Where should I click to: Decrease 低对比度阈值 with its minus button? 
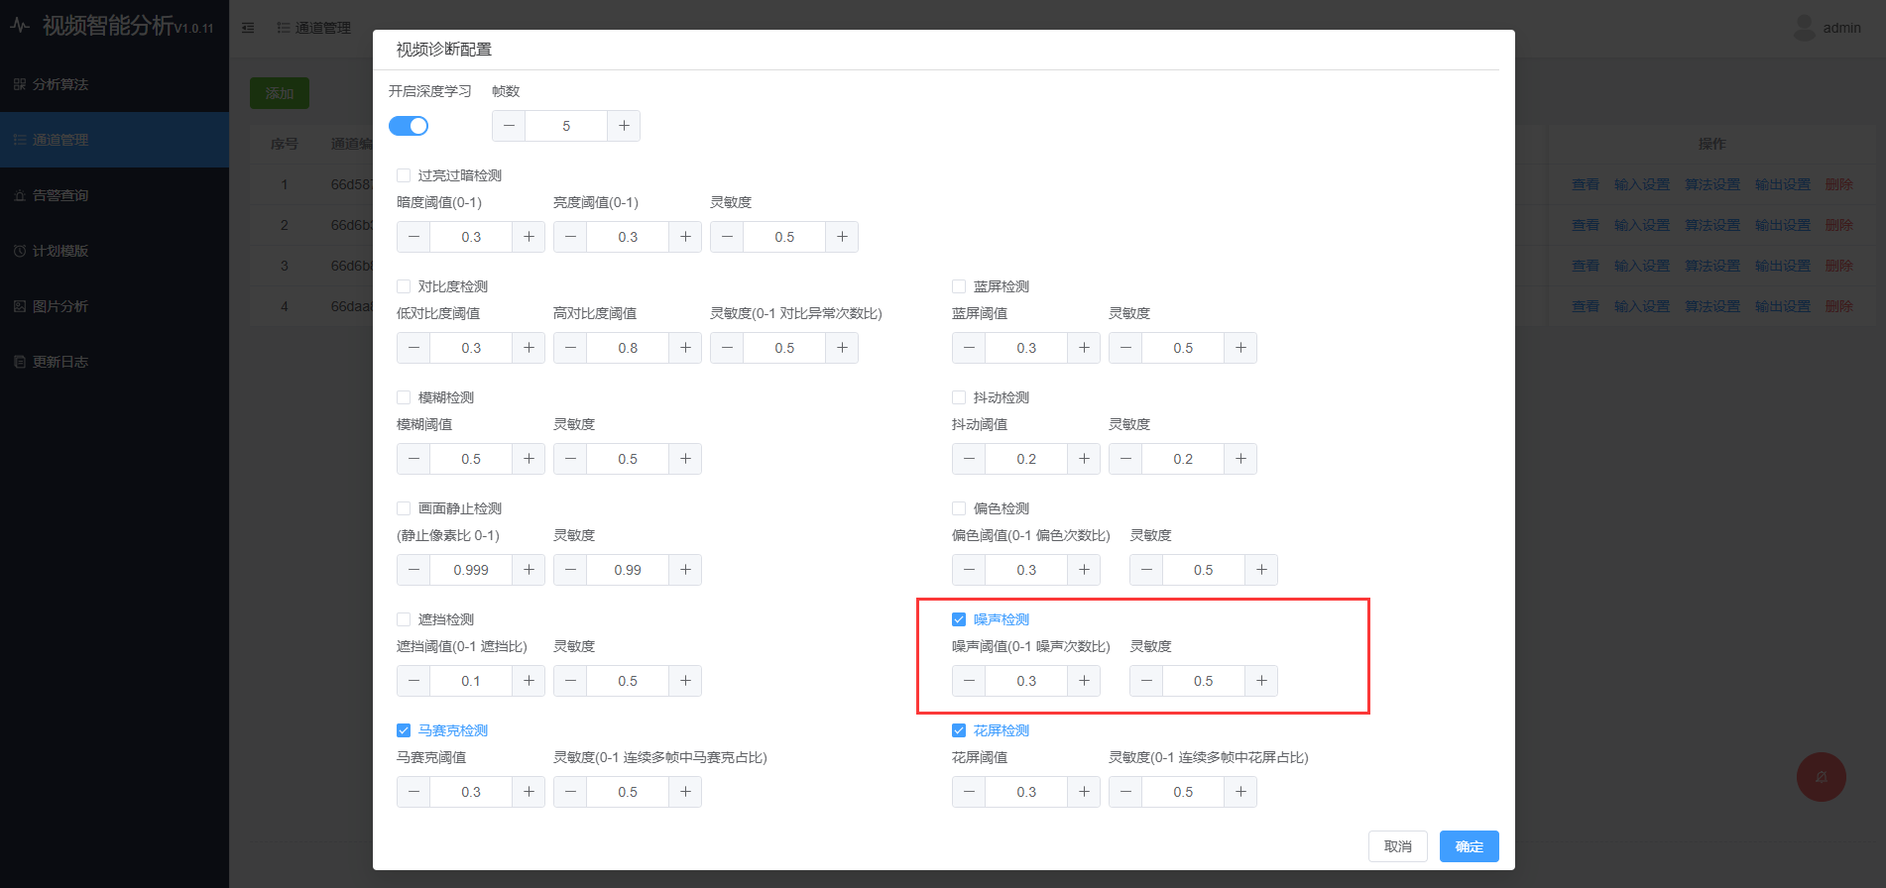click(x=413, y=348)
